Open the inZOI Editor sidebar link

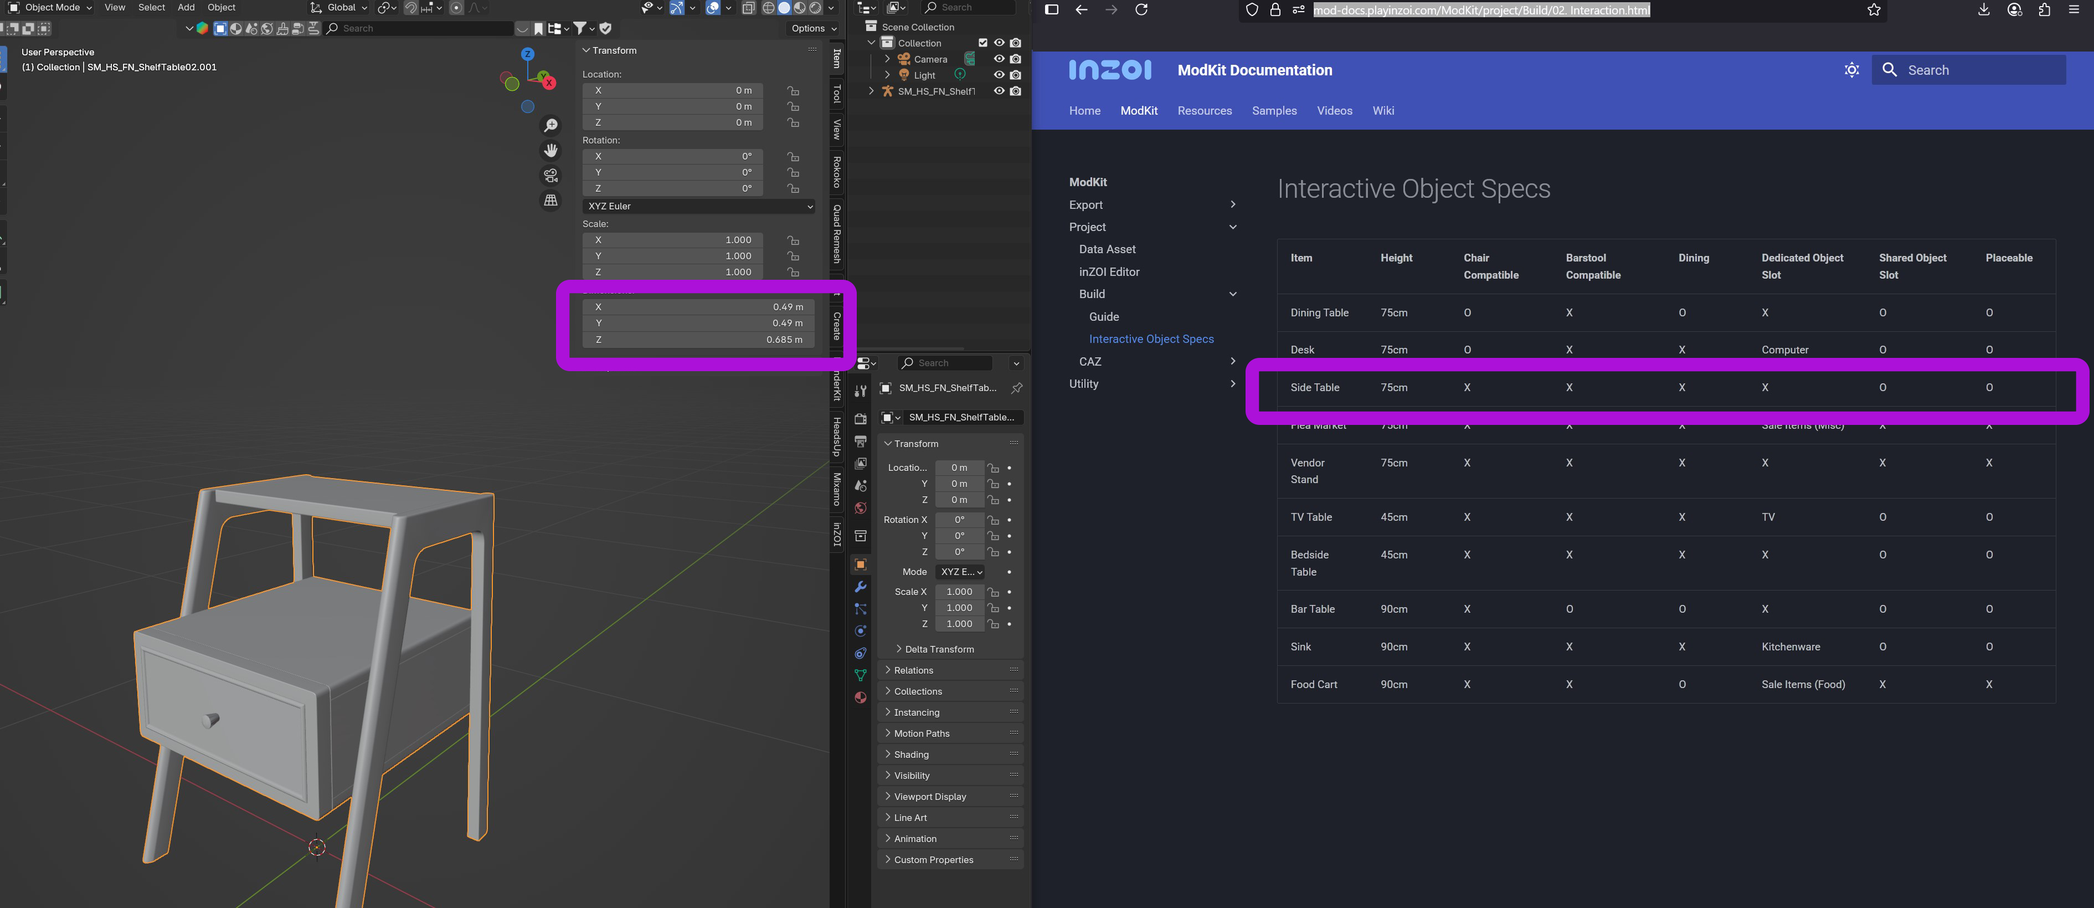pyautogui.click(x=1109, y=273)
